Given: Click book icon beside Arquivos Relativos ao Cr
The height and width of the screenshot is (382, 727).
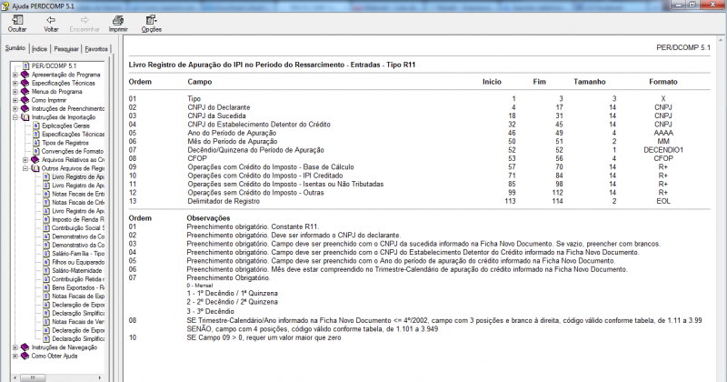Looking at the screenshot, I should coord(35,160).
